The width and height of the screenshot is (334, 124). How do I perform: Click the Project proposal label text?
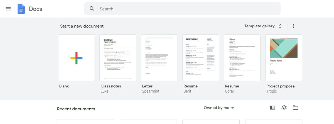coord(281,86)
